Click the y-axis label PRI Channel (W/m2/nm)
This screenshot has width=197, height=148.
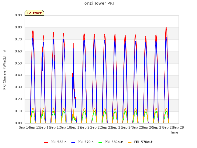tap(4, 70)
